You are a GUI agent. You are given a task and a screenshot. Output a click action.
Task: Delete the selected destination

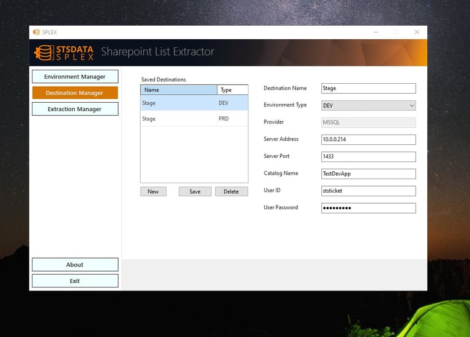(x=231, y=191)
